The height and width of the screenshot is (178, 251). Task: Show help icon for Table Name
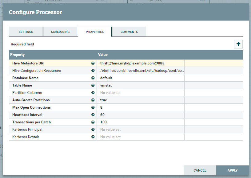pos(93,85)
